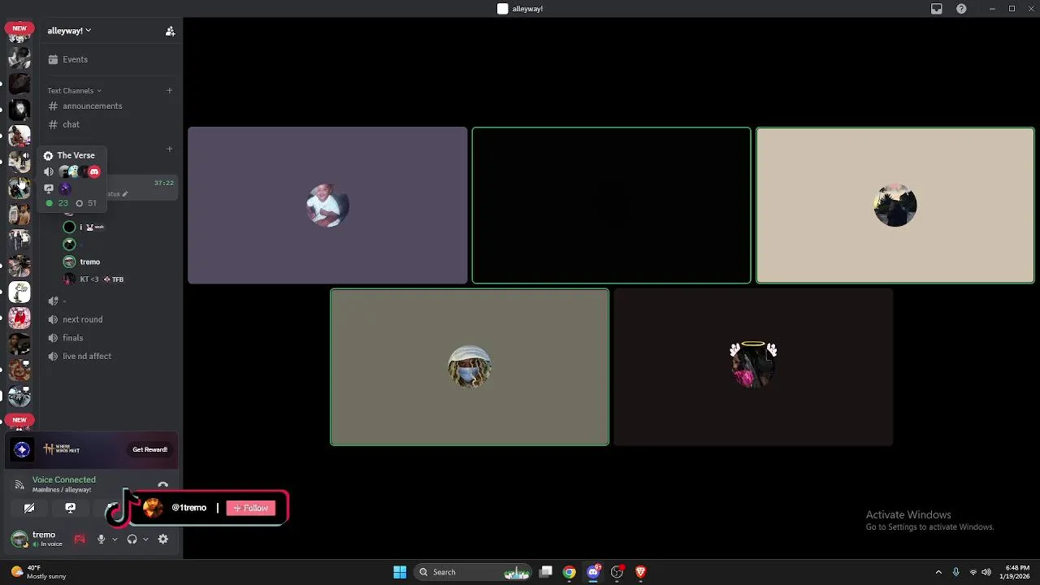This screenshot has width=1040, height=585.
Task: Jump to the top NEW unread badge
Action: [19, 28]
